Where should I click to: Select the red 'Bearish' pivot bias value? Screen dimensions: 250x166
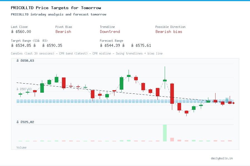coord(63,32)
